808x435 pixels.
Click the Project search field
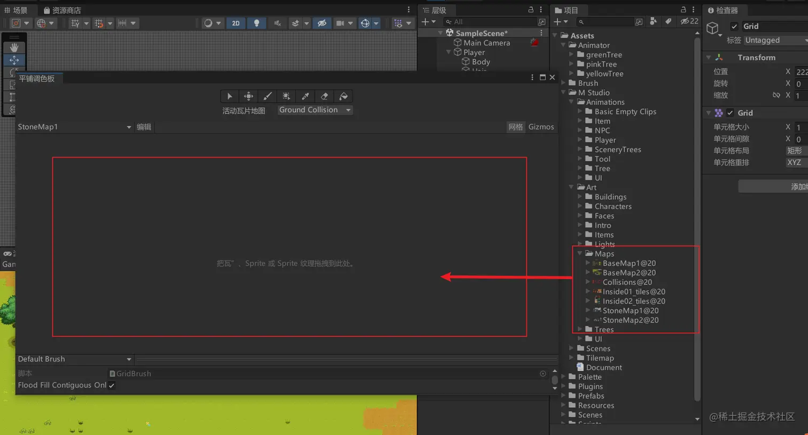point(607,22)
